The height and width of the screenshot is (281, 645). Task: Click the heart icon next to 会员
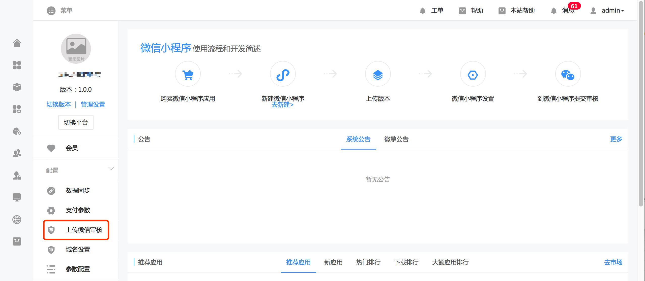pyautogui.click(x=51, y=148)
